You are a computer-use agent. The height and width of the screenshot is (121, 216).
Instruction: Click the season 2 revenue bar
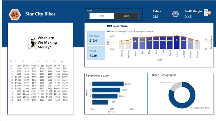coord(106,90)
